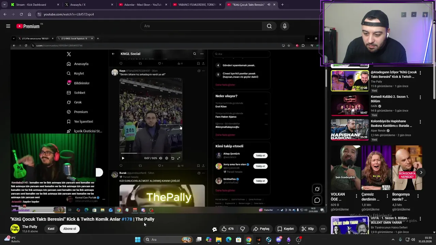The height and width of the screenshot is (245, 436).
Task: Open Microsoft Store from the taskbar
Action: click(x=239, y=240)
